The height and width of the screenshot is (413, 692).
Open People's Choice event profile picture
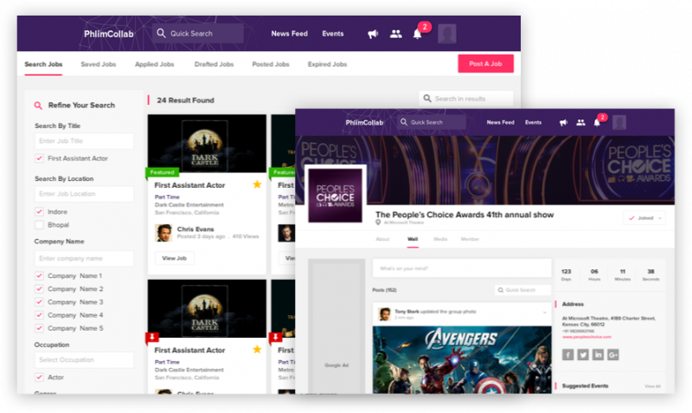[x=336, y=195]
